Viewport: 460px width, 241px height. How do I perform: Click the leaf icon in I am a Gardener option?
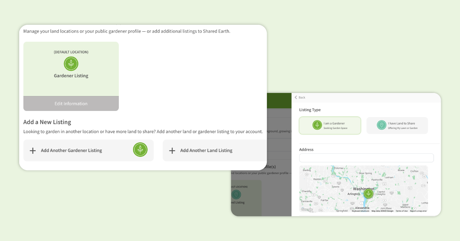click(317, 125)
